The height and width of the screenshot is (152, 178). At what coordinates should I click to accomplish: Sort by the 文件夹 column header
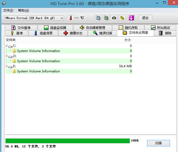[58, 40]
